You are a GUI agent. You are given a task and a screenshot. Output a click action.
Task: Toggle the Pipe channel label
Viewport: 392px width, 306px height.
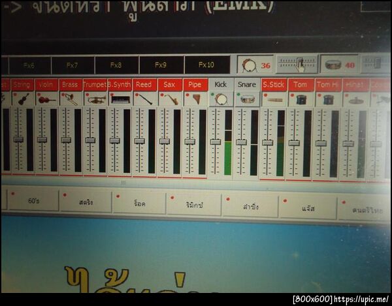[195, 85]
